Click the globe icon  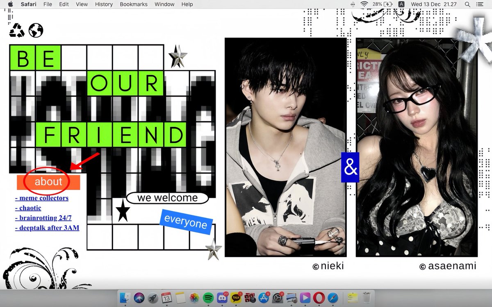tap(36, 30)
